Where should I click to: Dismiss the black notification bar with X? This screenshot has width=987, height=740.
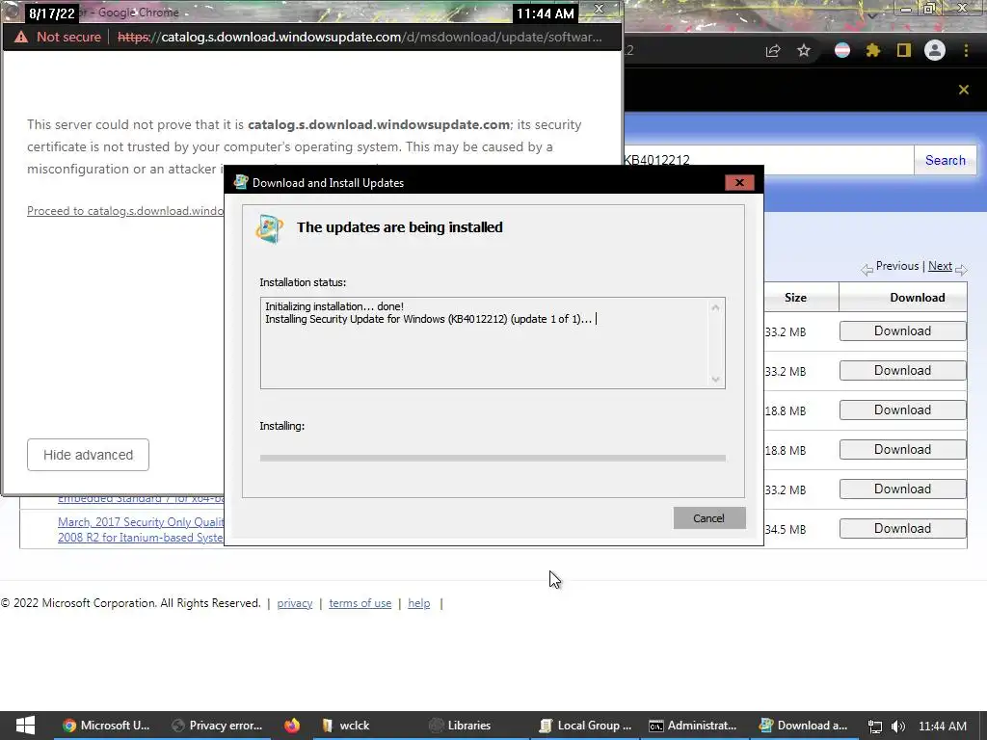963,90
